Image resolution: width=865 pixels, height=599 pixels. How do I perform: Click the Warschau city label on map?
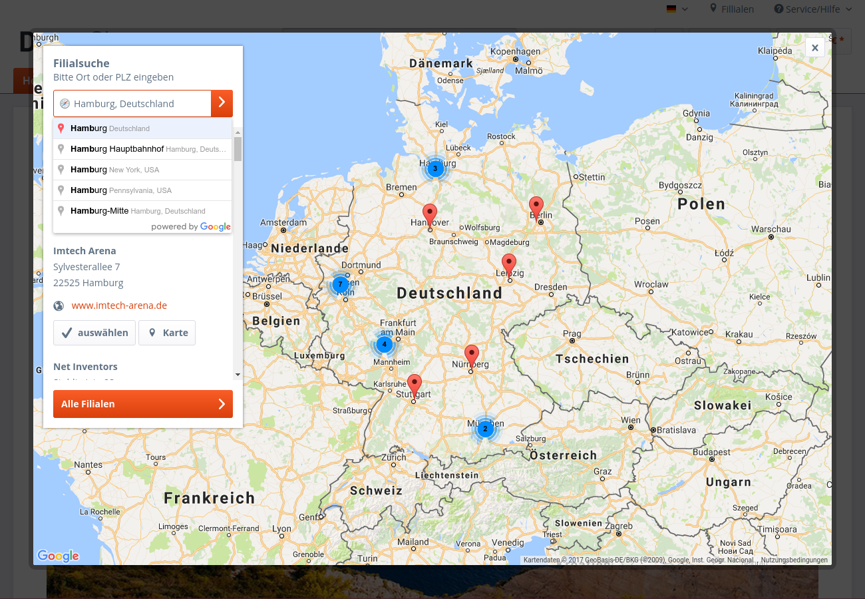click(771, 229)
